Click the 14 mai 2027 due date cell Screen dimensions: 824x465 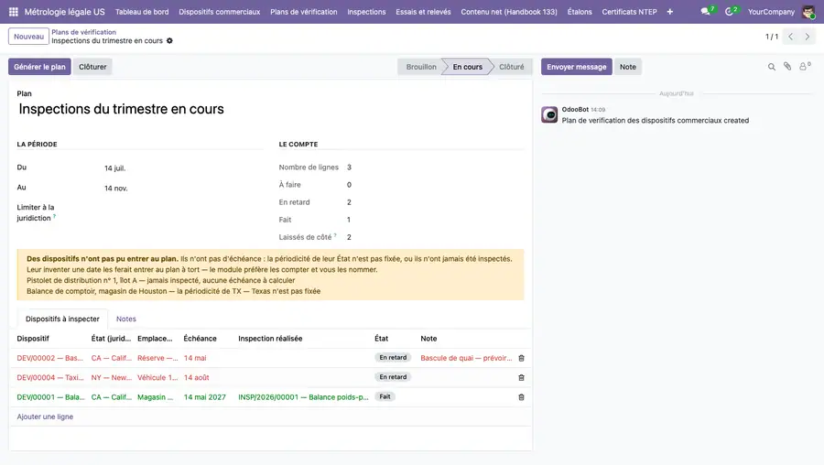click(x=205, y=397)
